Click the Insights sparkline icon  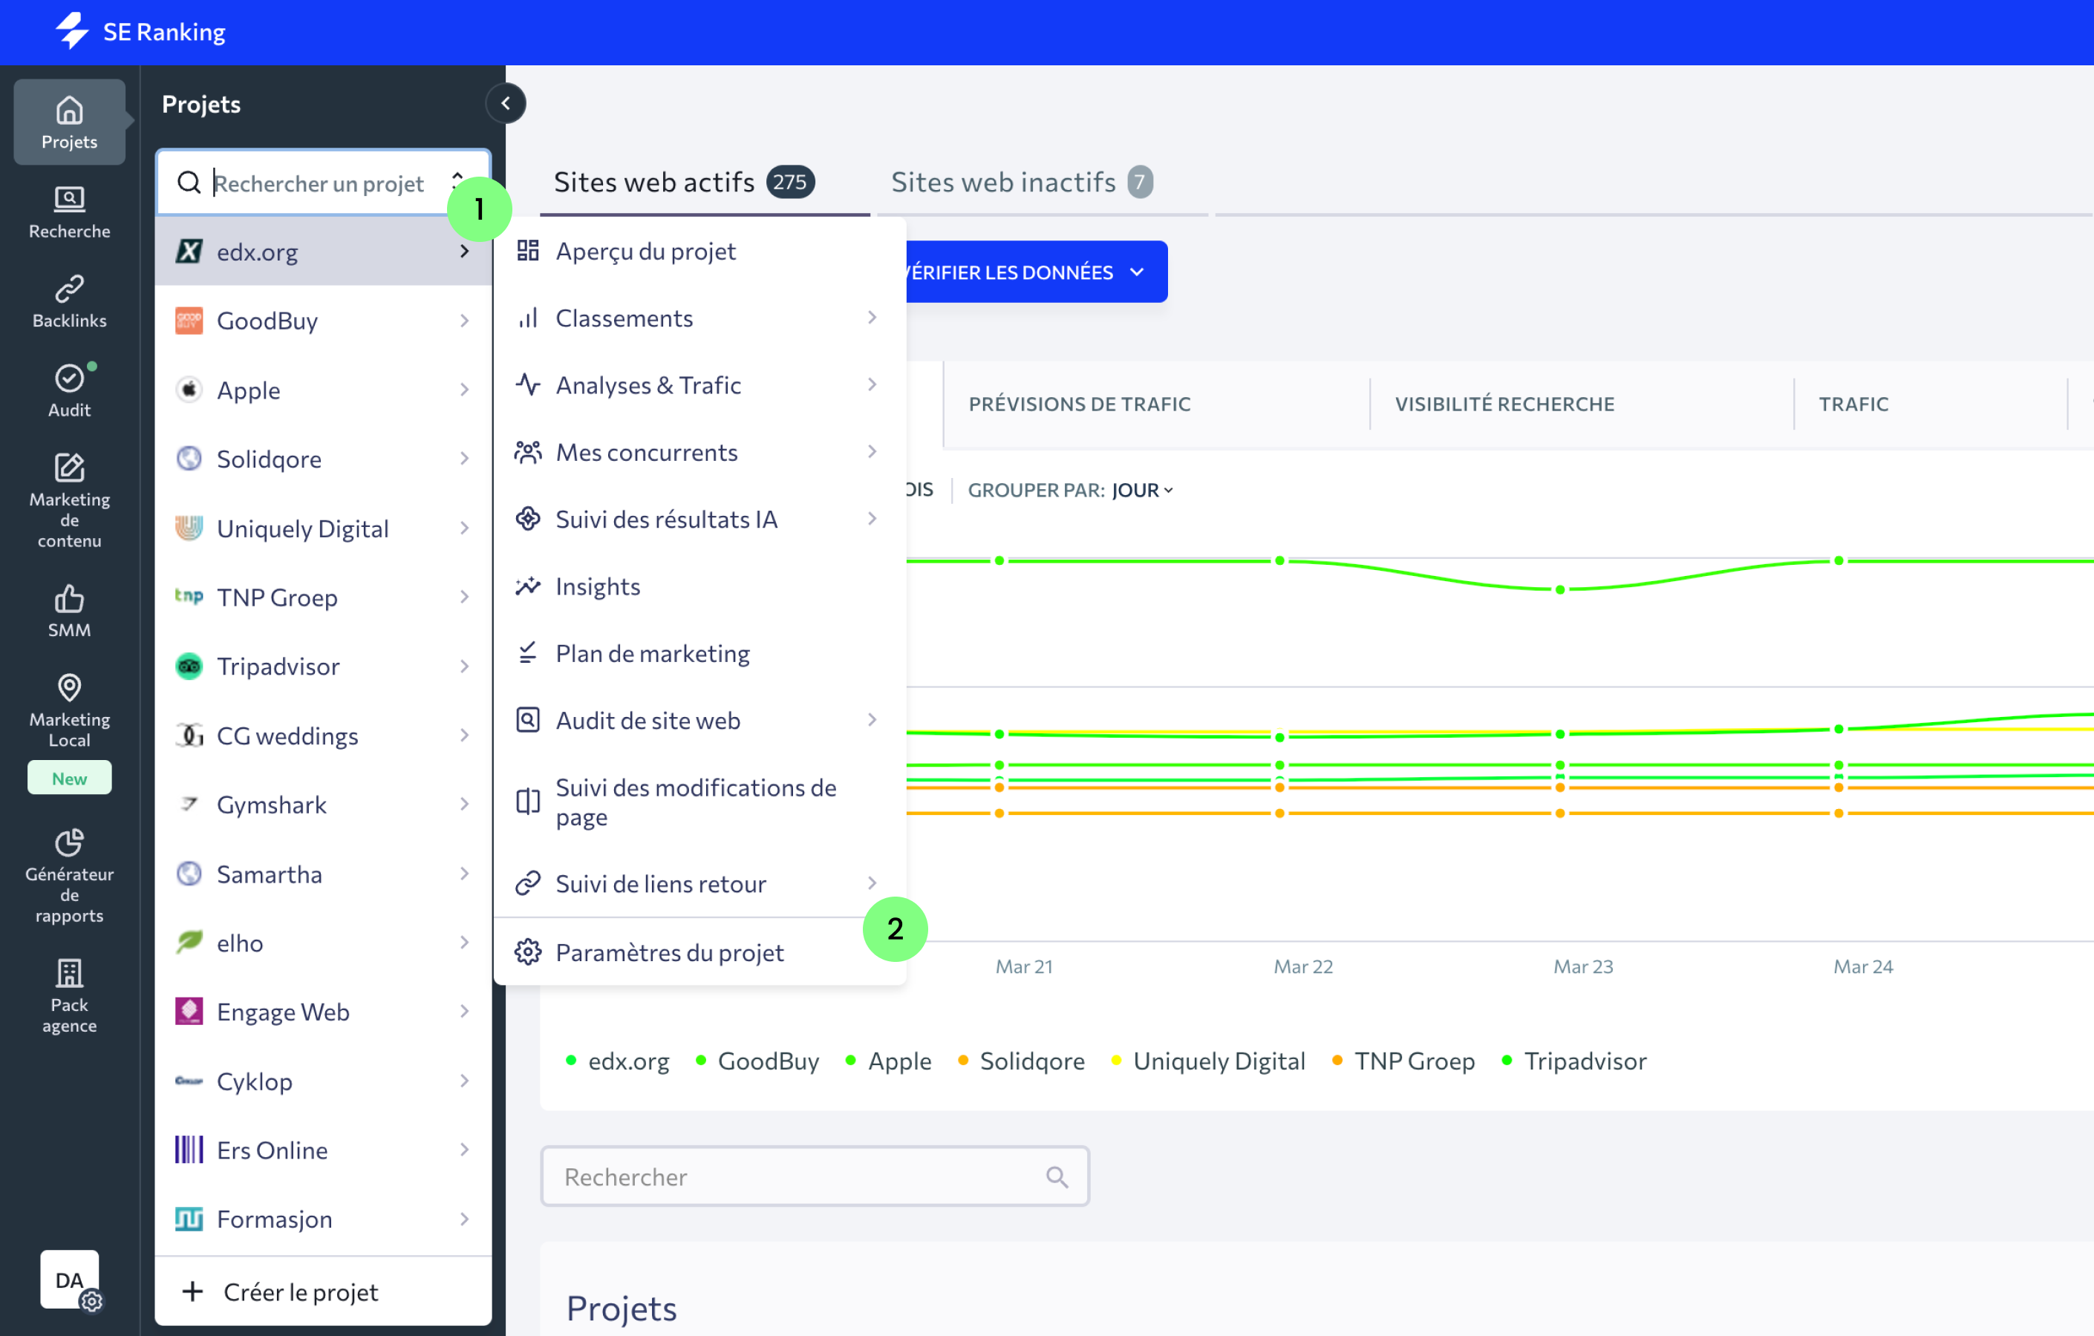(528, 586)
